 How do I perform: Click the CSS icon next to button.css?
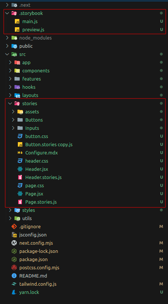click(x=20, y=136)
